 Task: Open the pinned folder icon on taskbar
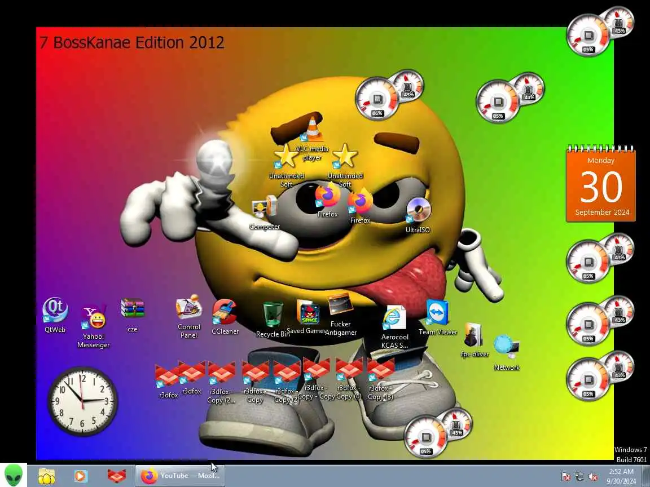[x=47, y=476]
